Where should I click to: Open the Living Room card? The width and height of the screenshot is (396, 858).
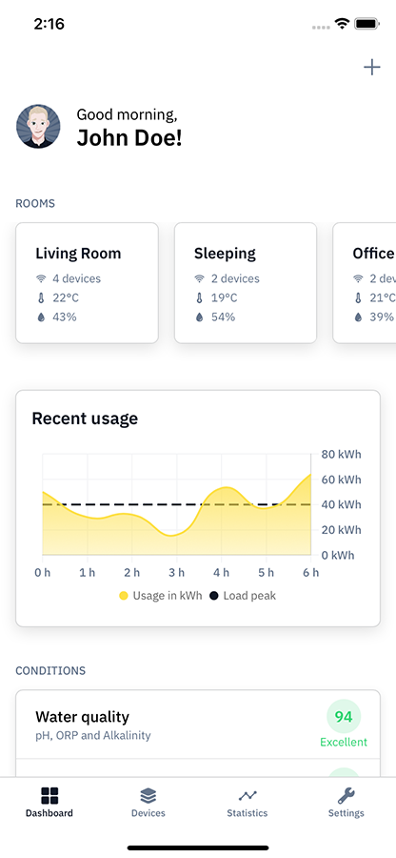(x=87, y=283)
